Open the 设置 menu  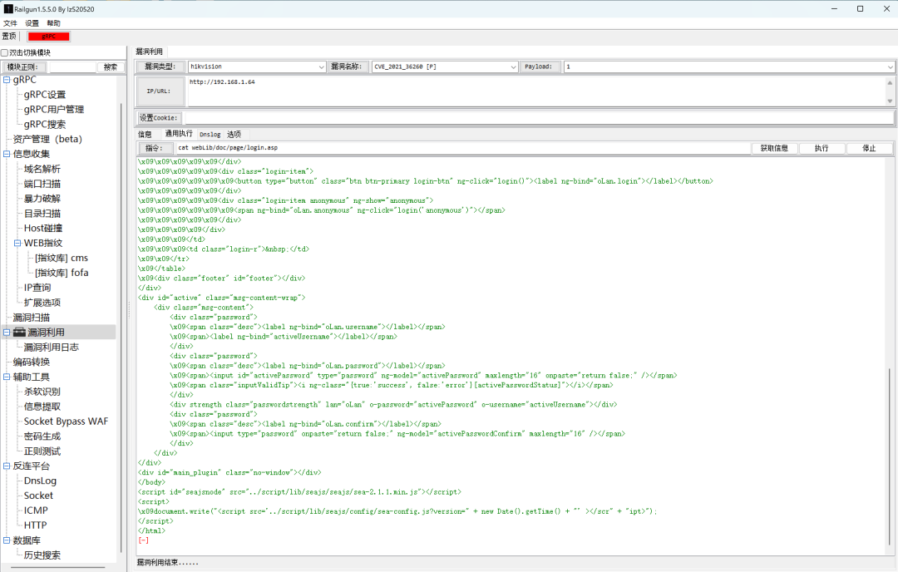click(32, 23)
